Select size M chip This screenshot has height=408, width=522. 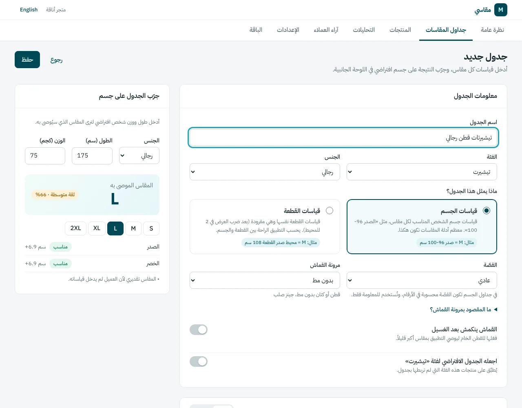[x=133, y=228]
